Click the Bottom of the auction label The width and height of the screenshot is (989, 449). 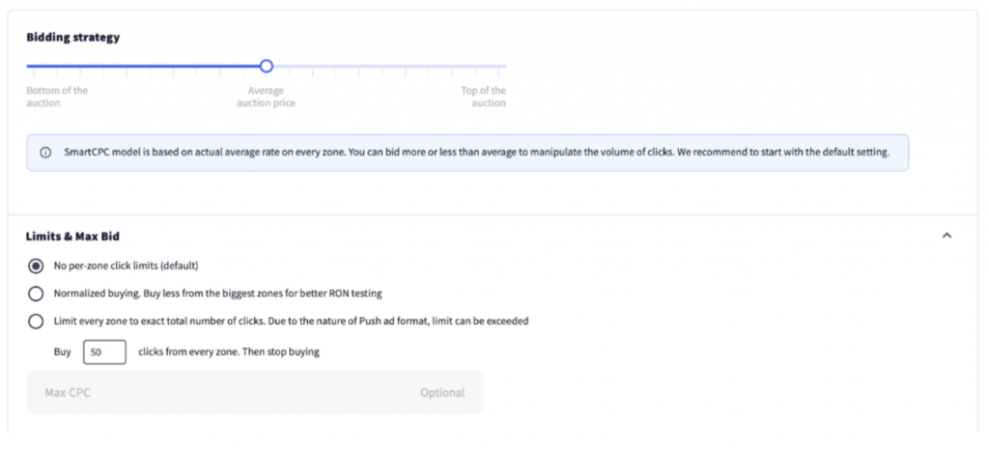(x=57, y=97)
